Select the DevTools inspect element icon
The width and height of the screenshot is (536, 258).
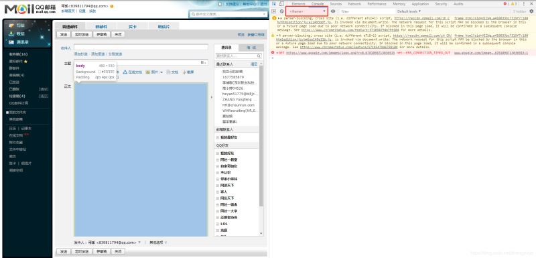point(274,4)
